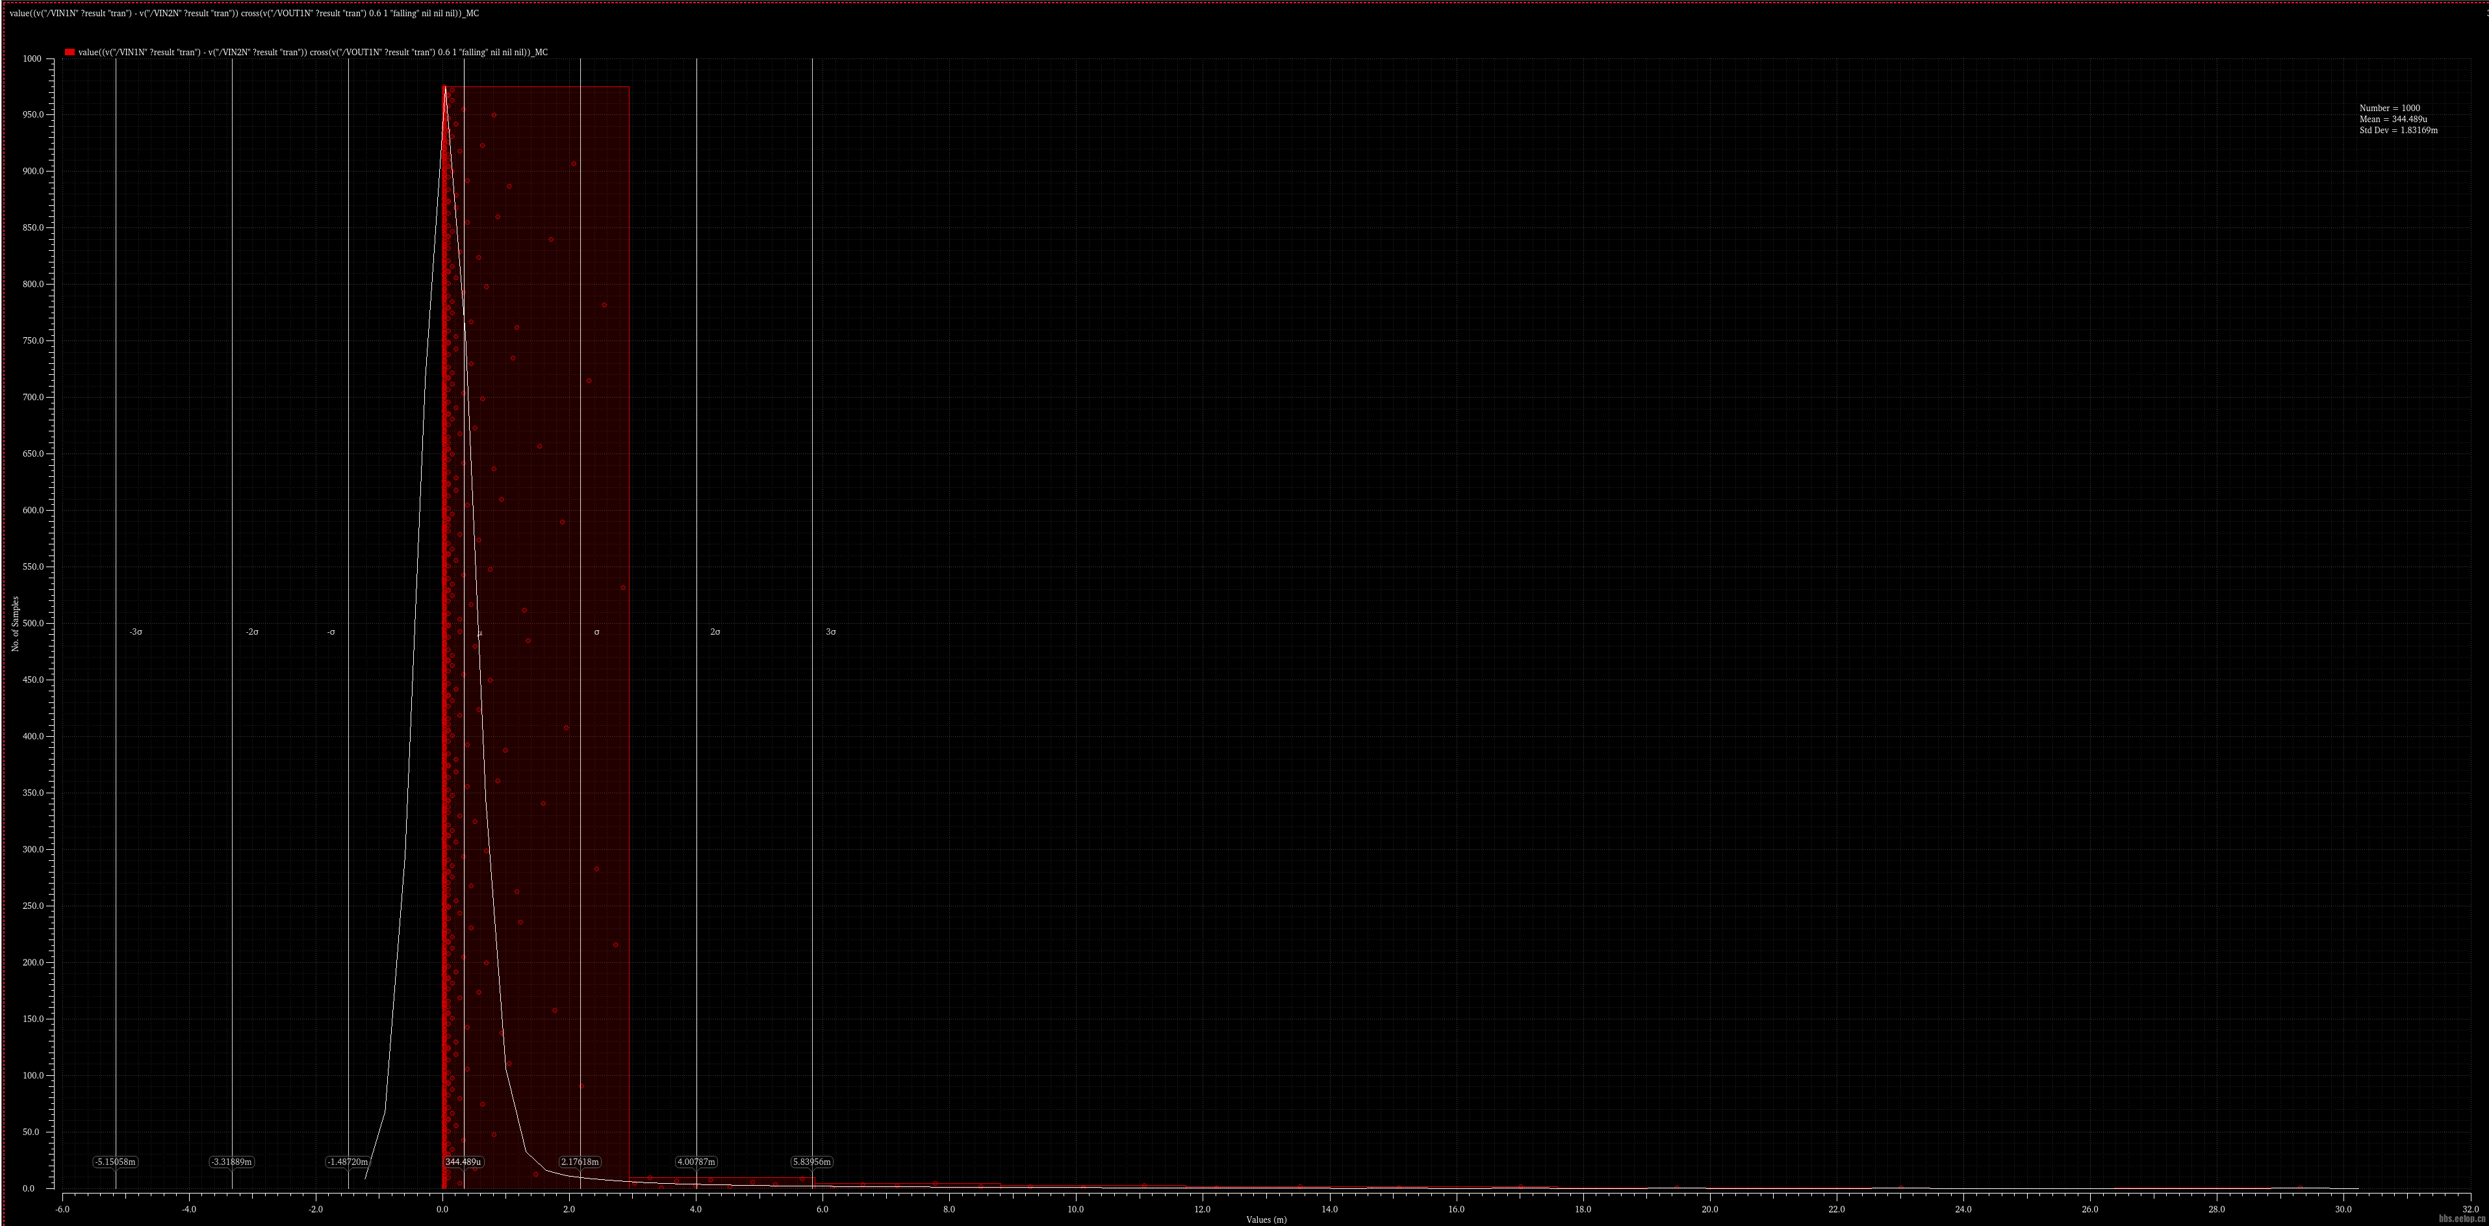Click the 'Values (m)' x-axis title
The width and height of the screenshot is (2489, 1226).
[x=1266, y=1220]
